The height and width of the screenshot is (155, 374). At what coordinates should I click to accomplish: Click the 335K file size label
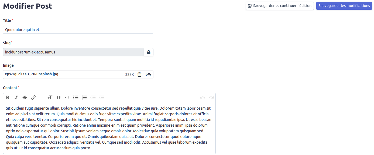[x=129, y=75]
